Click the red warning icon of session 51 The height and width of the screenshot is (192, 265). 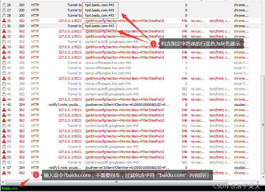click(4, 136)
